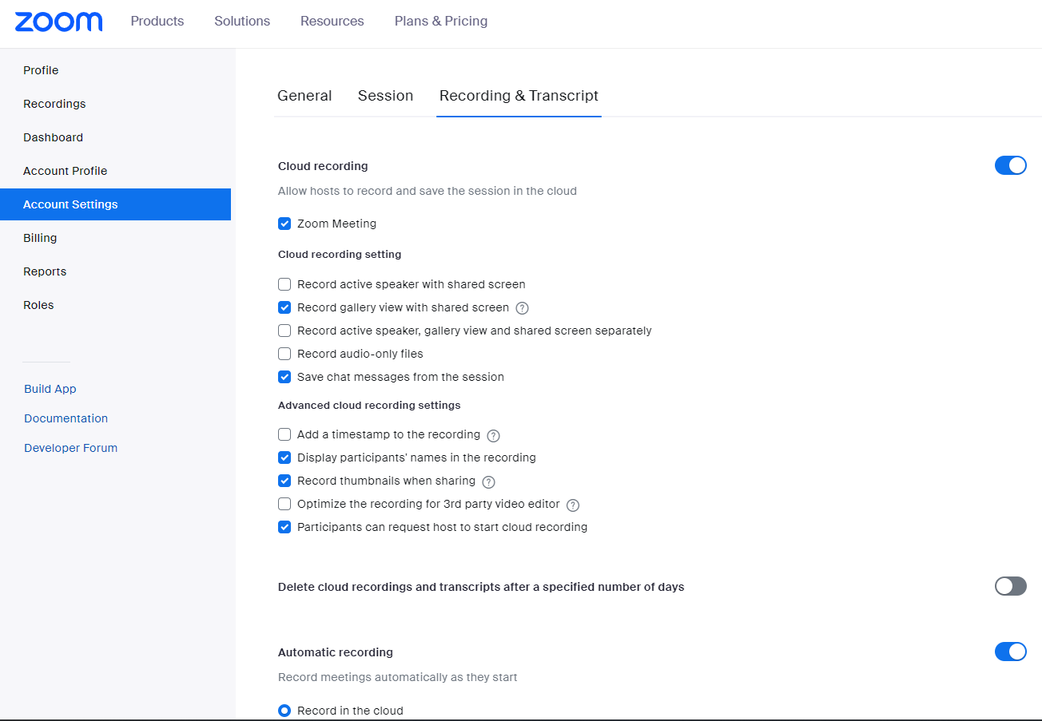This screenshot has height=721, width=1042.
Task: Open the Developer Forum link
Action: pyautogui.click(x=70, y=448)
